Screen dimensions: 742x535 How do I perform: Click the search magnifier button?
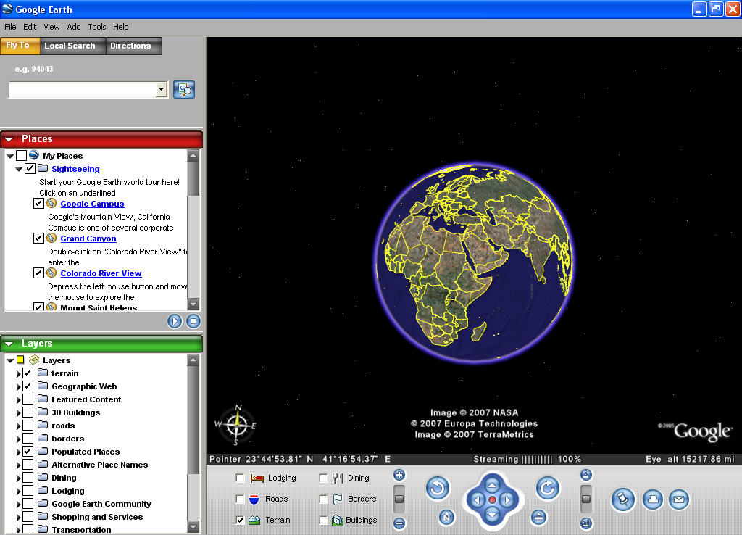(184, 89)
